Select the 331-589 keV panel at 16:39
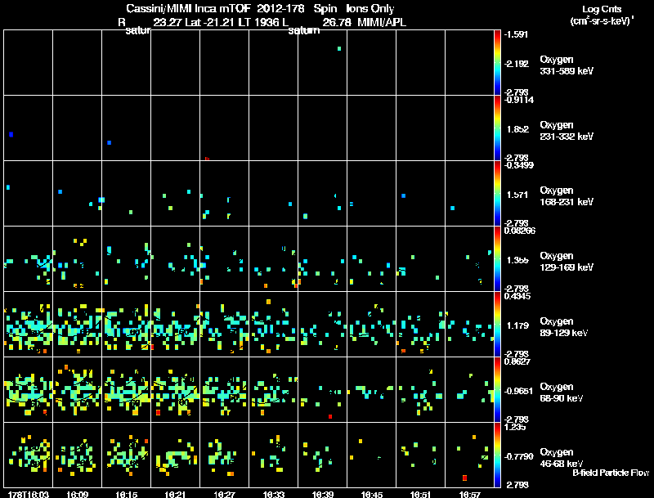The height and width of the screenshot is (498, 654). tap(323, 63)
